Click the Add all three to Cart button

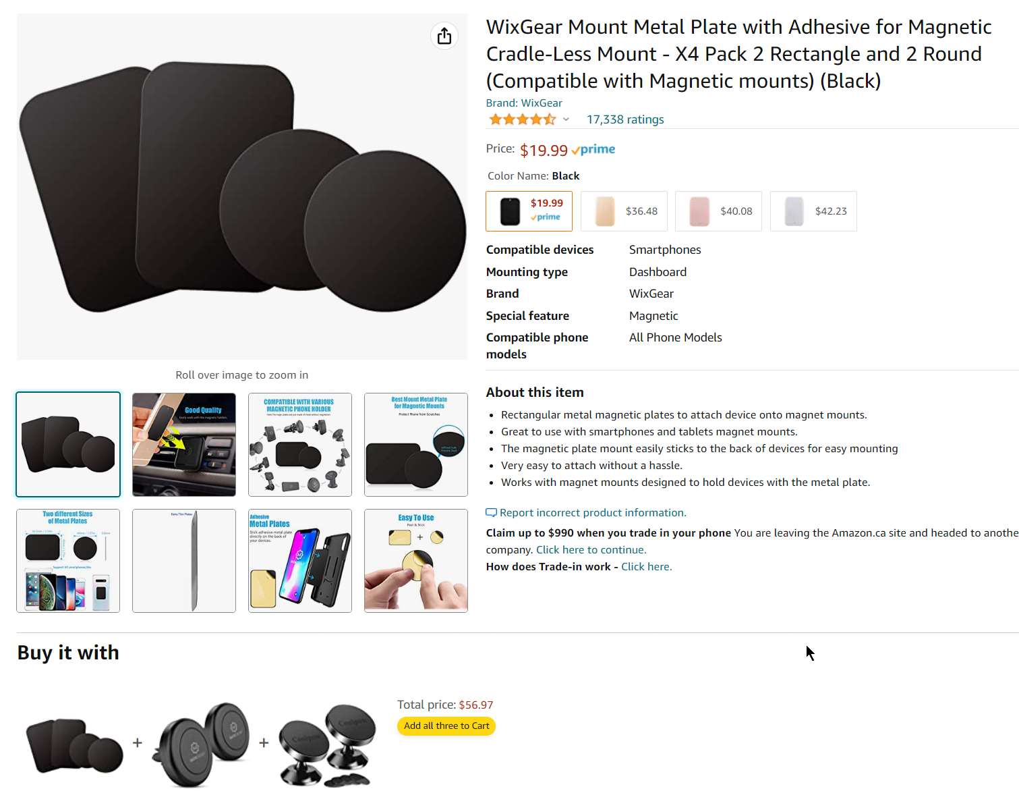446,726
